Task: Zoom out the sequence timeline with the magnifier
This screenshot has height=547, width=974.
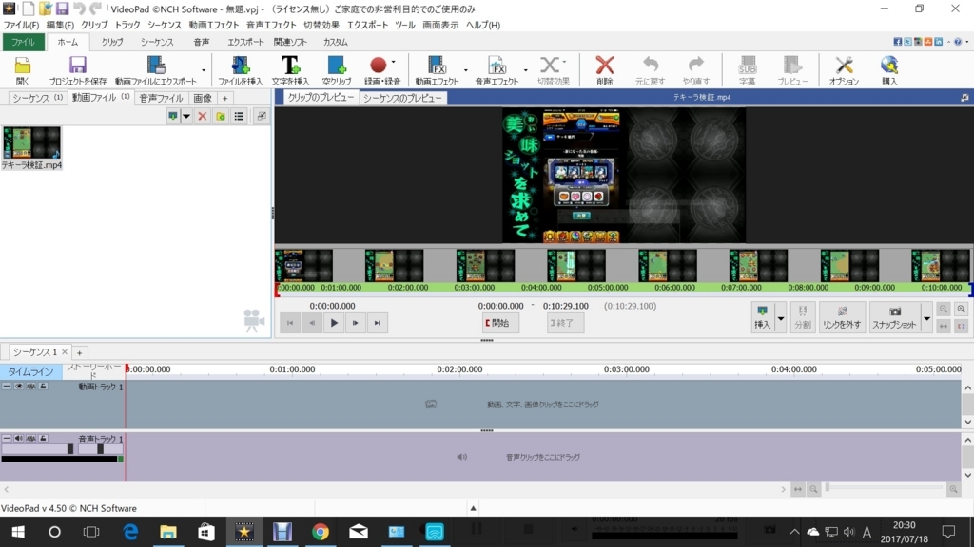Action: (813, 489)
